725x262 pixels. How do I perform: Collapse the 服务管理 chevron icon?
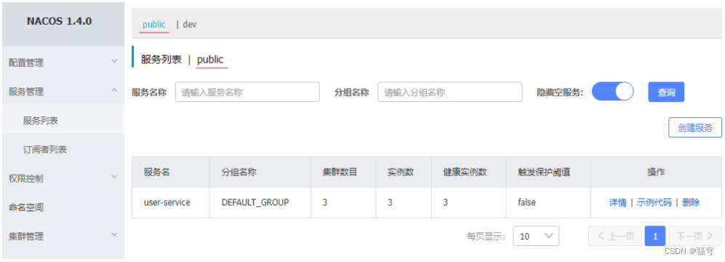coord(114,90)
